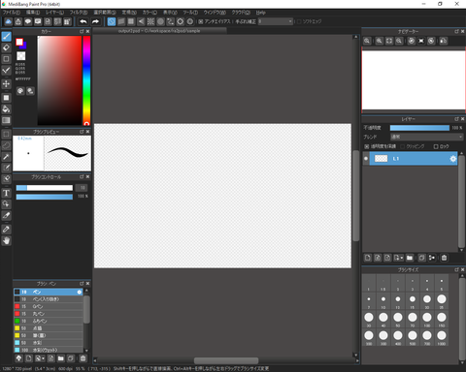Select the Eraser tool in left toolbar
Screen dimensions: 466x372
[6, 47]
